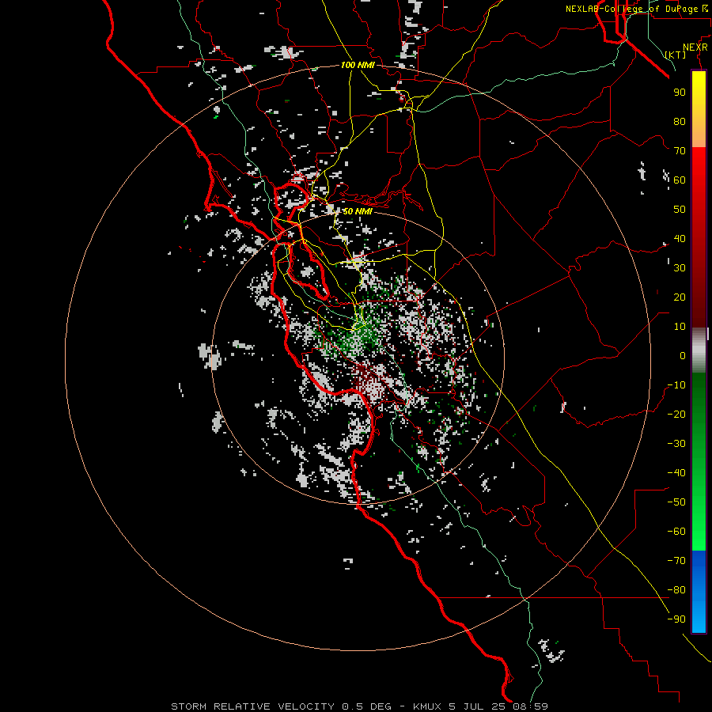Click the 50 NMI range ring label
Viewport: 712px width, 712px height.
pyautogui.click(x=358, y=211)
